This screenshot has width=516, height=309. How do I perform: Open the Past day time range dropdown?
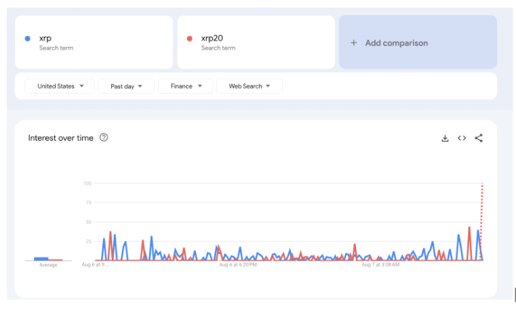coord(126,86)
